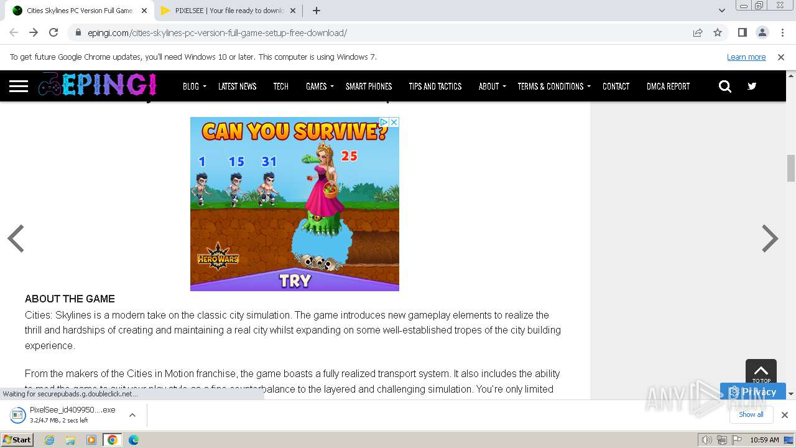Go to next post with right arrow

(770, 238)
